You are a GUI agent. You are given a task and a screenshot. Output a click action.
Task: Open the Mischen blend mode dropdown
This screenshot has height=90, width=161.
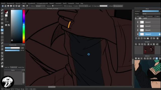click(x=151, y=14)
